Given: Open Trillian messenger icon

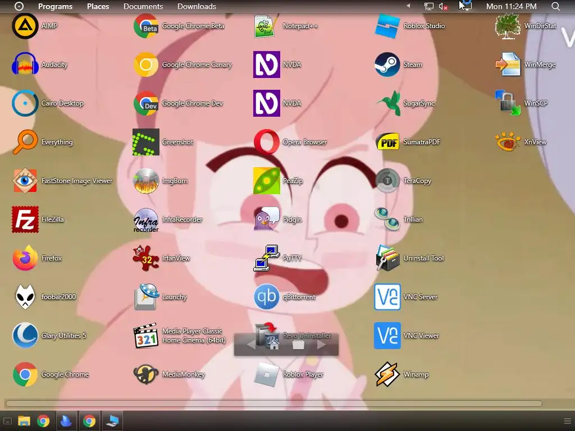Looking at the screenshot, I should click(x=387, y=219).
